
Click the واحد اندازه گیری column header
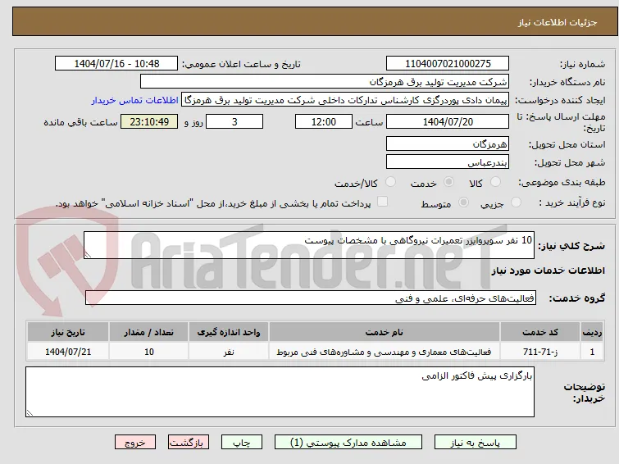point(229,332)
